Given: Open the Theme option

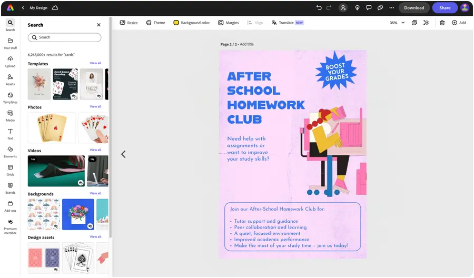Looking at the screenshot, I should coord(156,23).
